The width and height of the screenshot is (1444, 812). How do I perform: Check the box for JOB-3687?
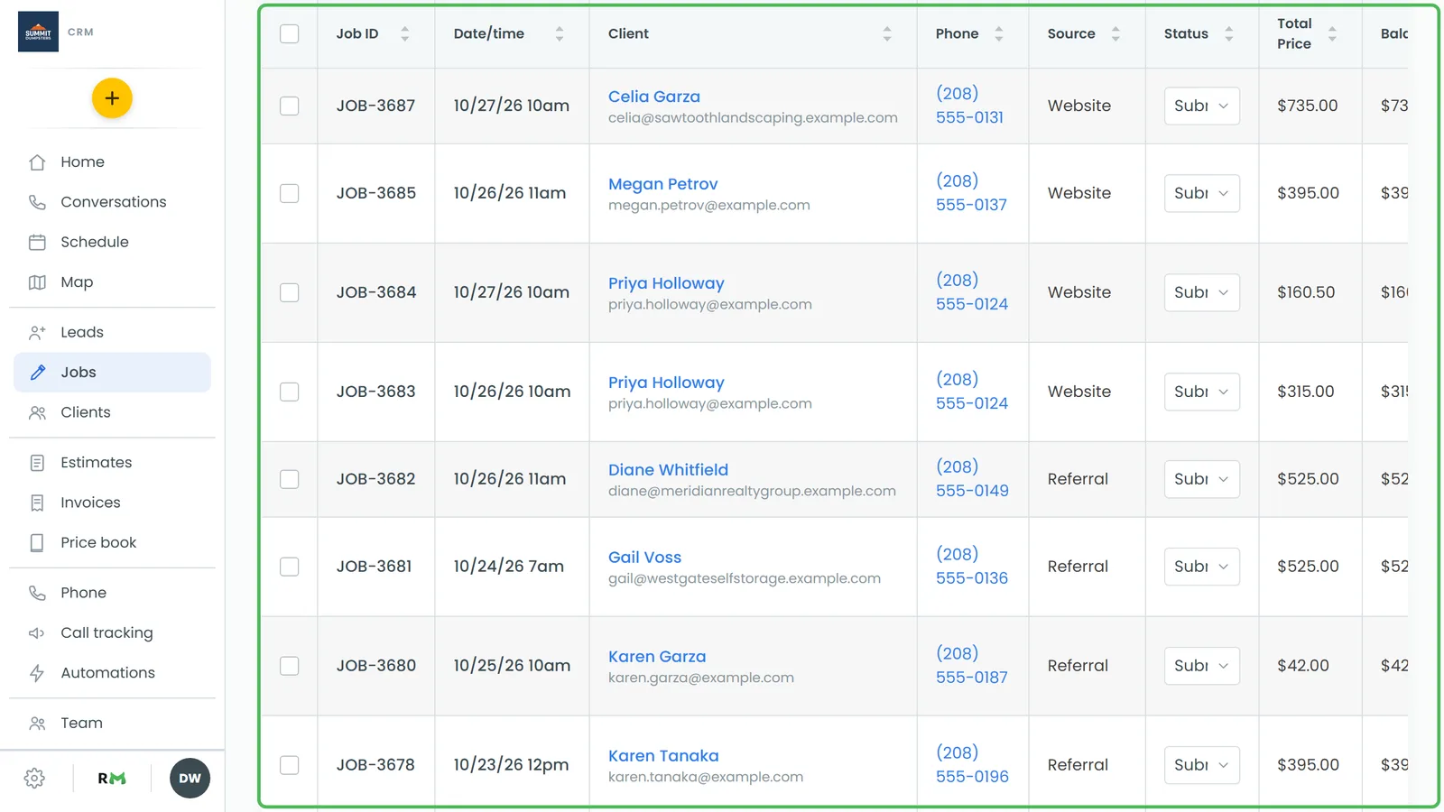pos(289,106)
